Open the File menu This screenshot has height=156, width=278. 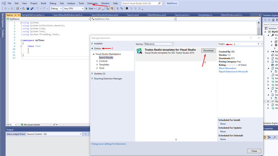[x=9, y=3]
